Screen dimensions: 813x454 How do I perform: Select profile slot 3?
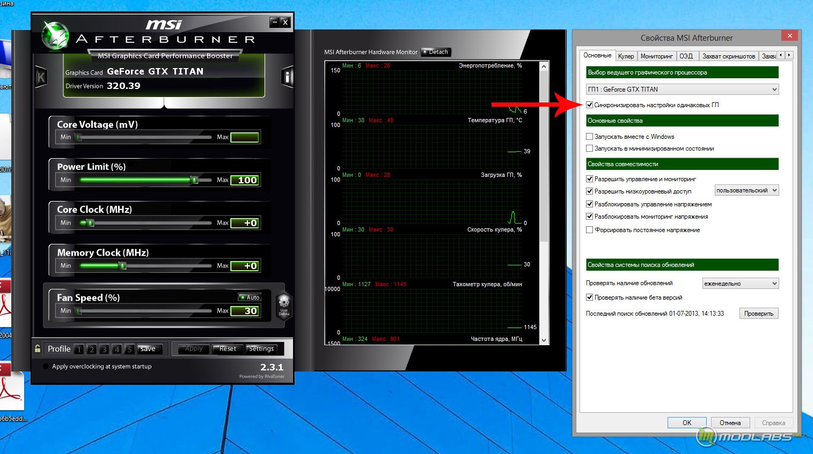(x=104, y=349)
